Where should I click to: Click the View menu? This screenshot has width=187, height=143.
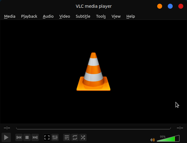click(x=116, y=16)
